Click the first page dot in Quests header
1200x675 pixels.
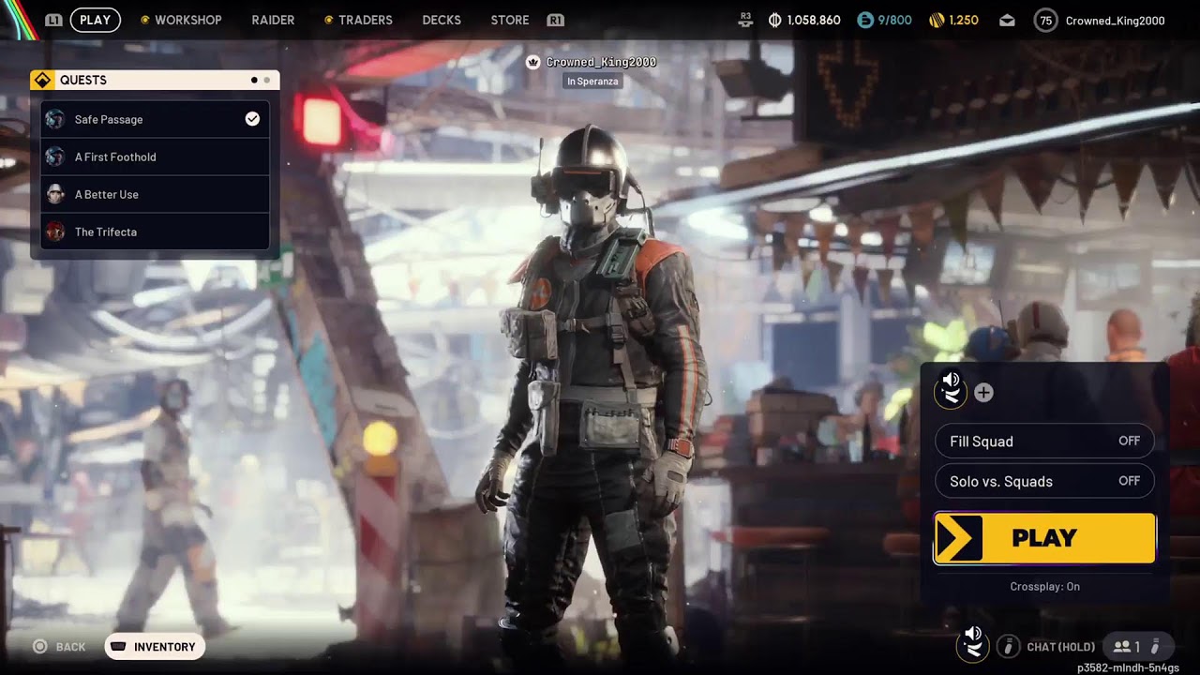[x=254, y=80]
